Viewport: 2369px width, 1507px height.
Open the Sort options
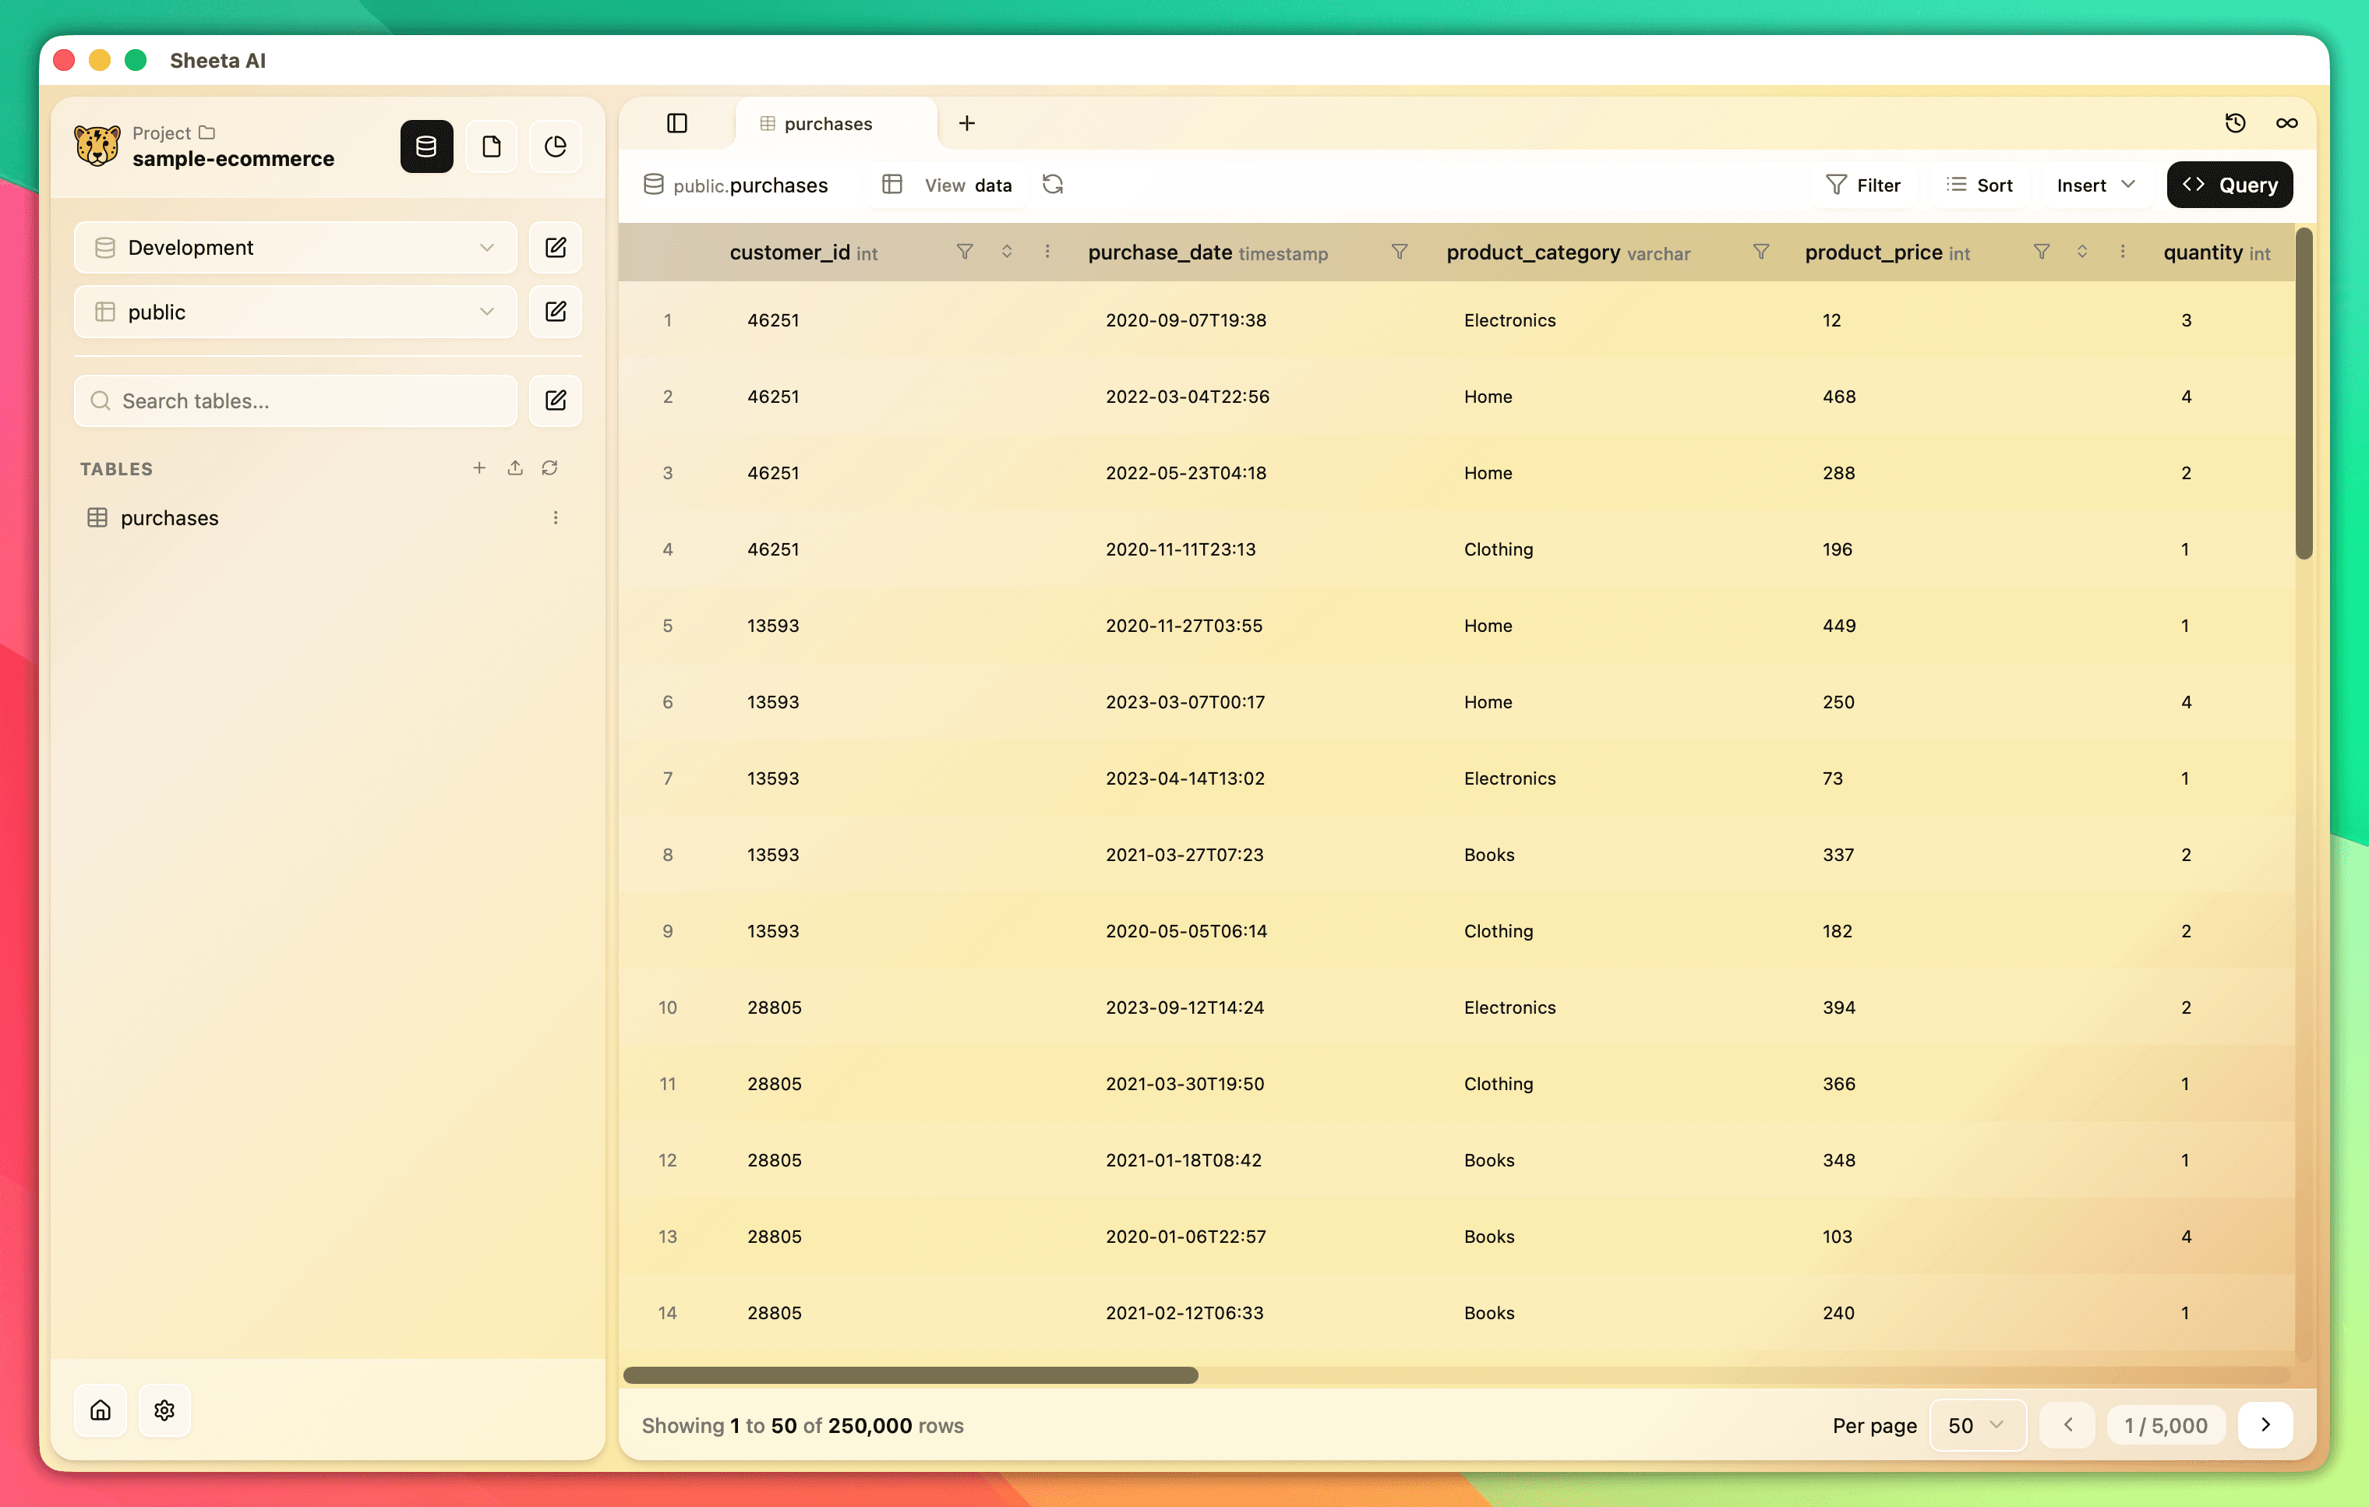tap(1979, 184)
